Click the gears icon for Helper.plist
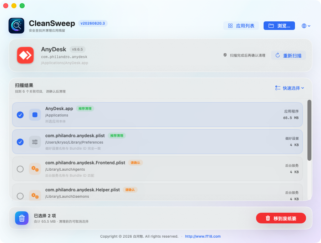The image size is (321, 243). coord(35,196)
